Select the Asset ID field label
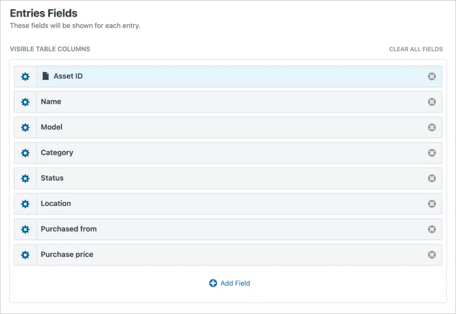 (68, 76)
